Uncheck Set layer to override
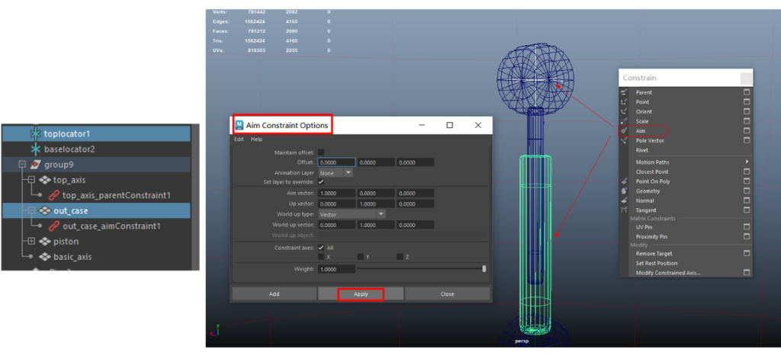The height and width of the screenshot is (359, 781). (x=321, y=182)
